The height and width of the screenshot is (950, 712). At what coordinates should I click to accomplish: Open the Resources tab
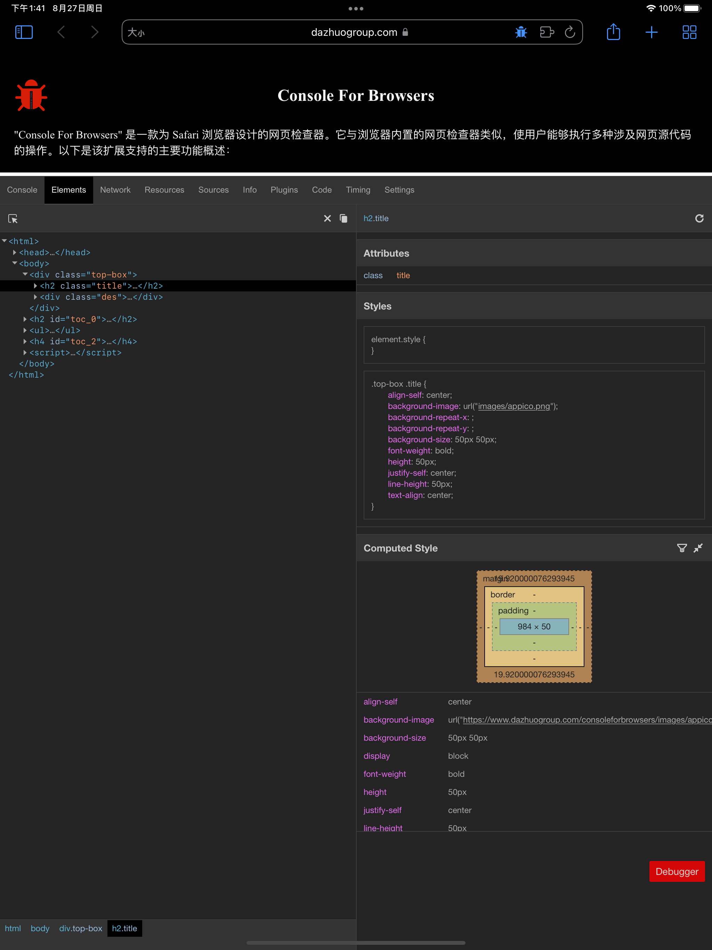click(x=164, y=190)
